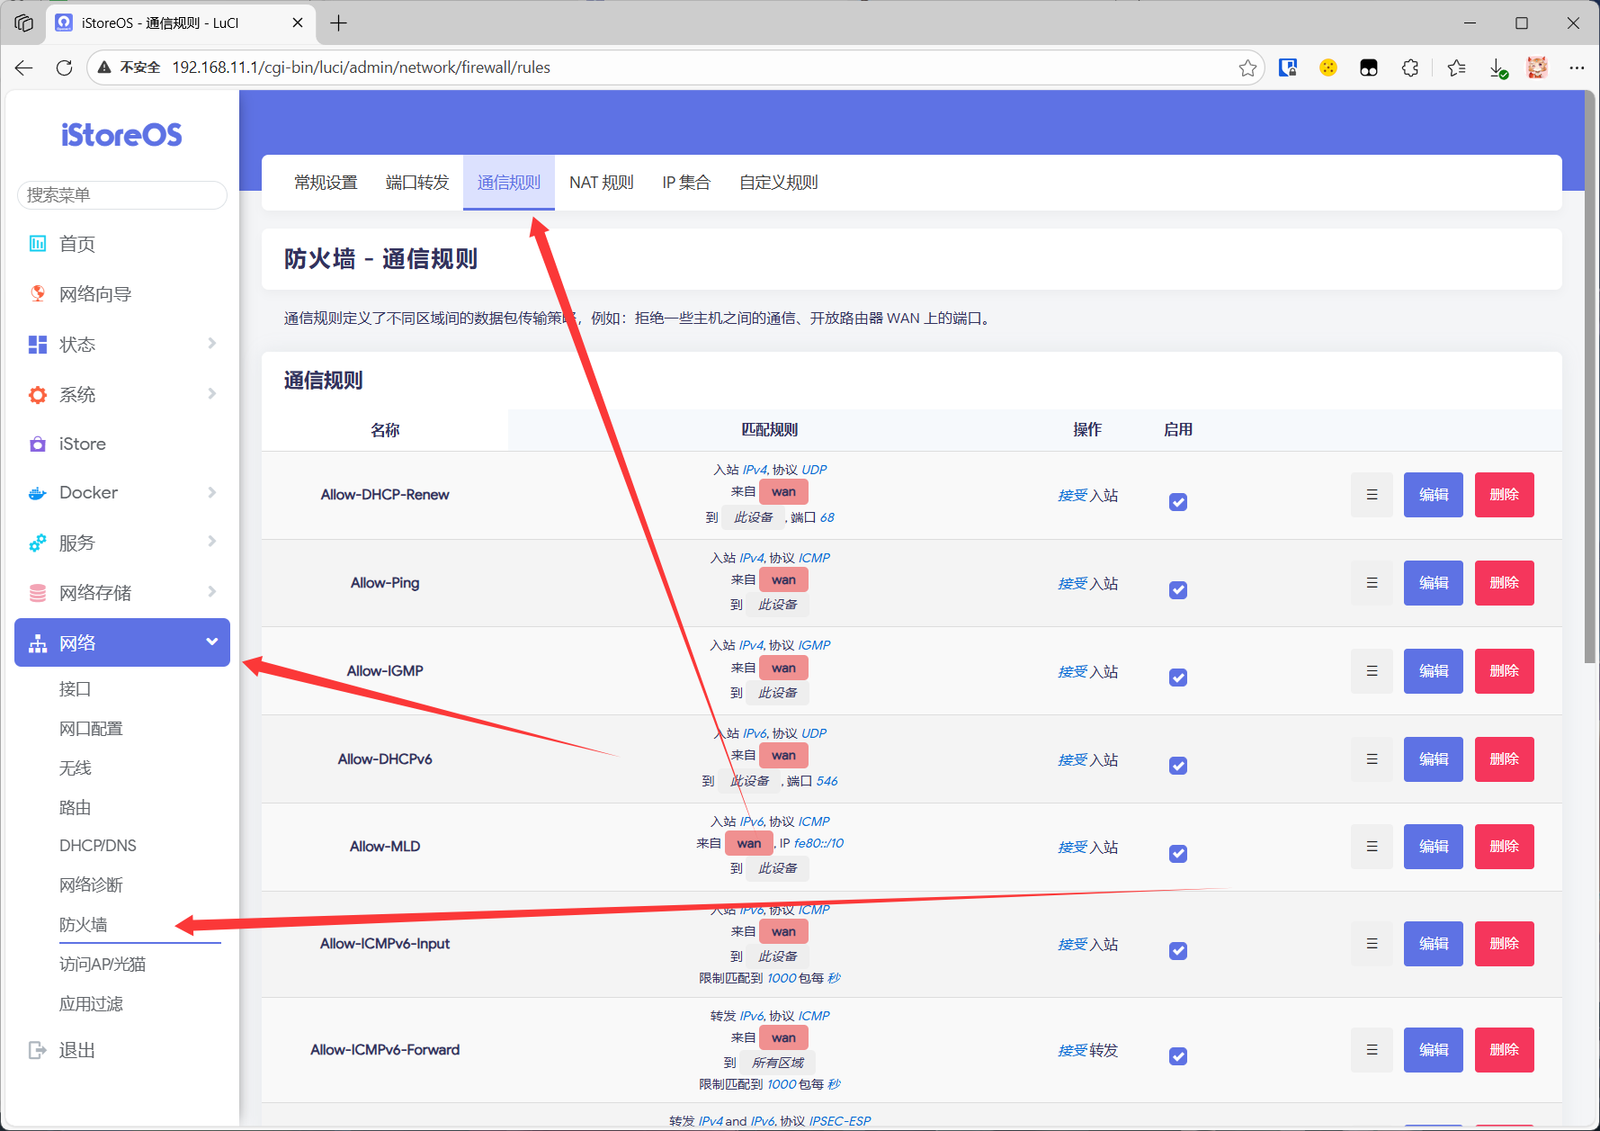This screenshot has width=1600, height=1131.
Task: Add page to favorites star icon
Action: coord(1247,67)
